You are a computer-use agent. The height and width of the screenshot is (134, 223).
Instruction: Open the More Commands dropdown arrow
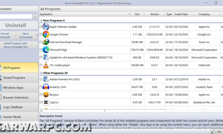coord(37,35)
